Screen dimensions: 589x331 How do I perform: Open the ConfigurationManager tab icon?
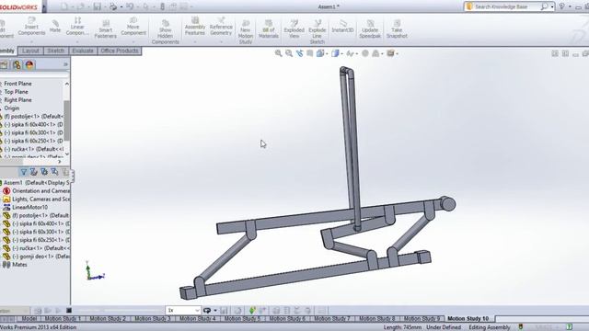coord(17,64)
